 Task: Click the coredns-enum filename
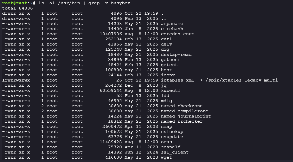[177, 34]
